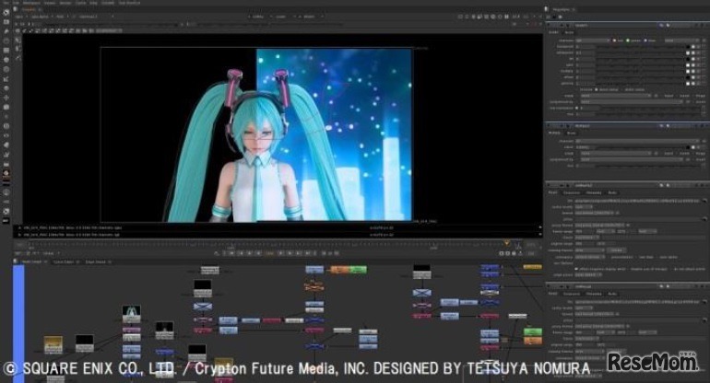Open the Multiply channels dropdown

pyautogui.click(x=637, y=141)
